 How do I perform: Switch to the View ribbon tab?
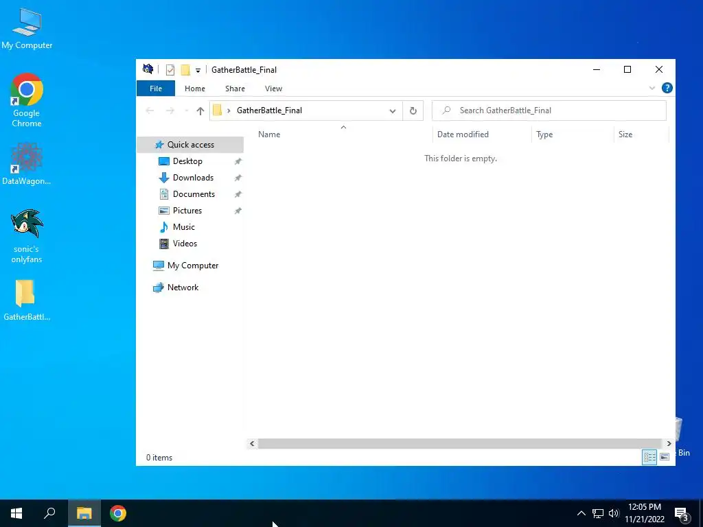tap(273, 89)
